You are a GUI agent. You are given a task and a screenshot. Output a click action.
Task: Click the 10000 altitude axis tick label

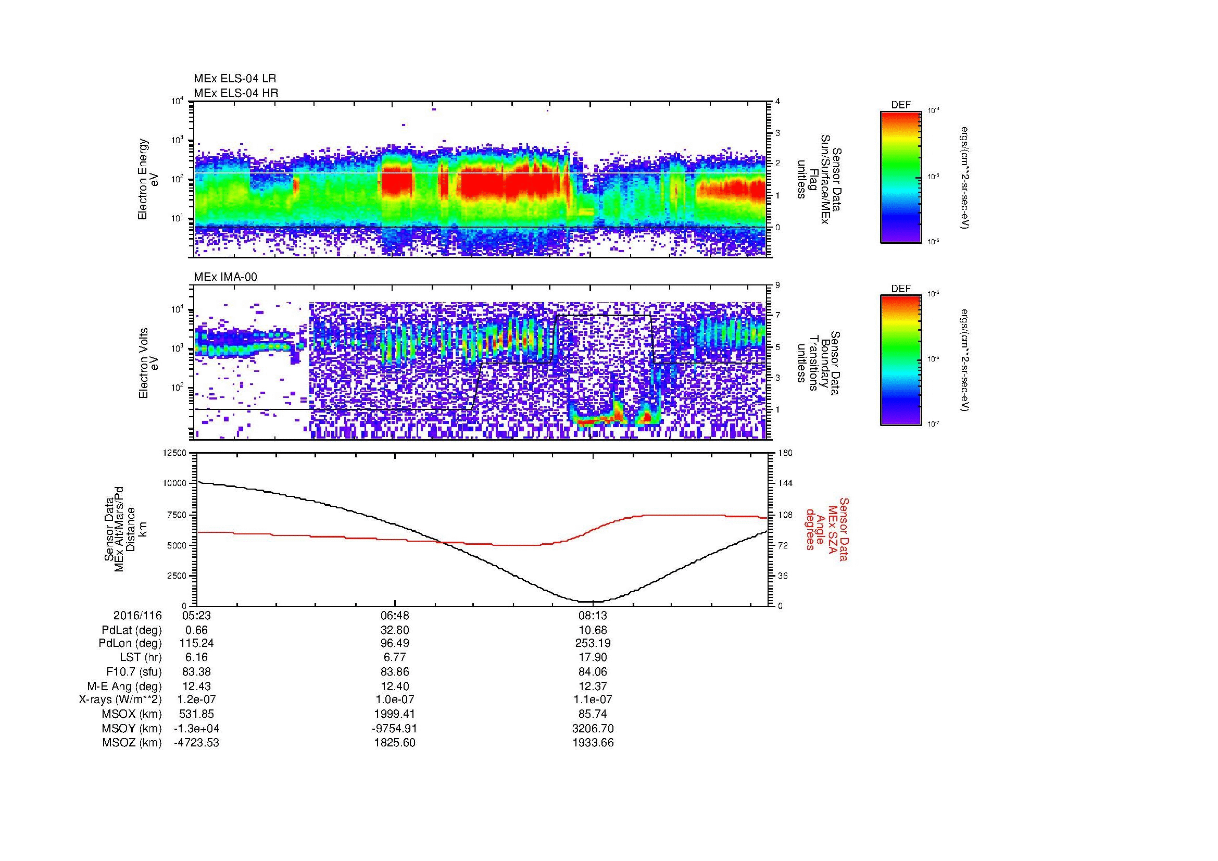click(x=175, y=483)
